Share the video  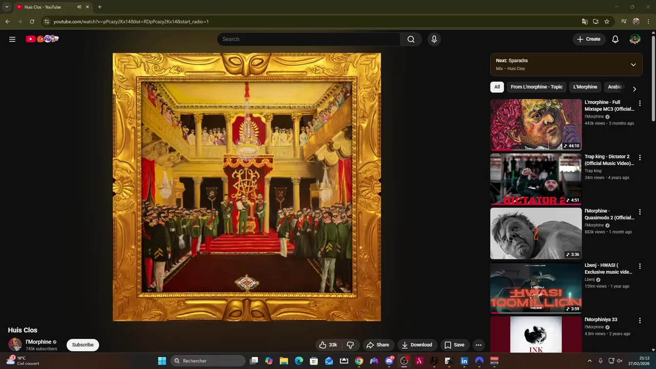pyautogui.click(x=378, y=345)
